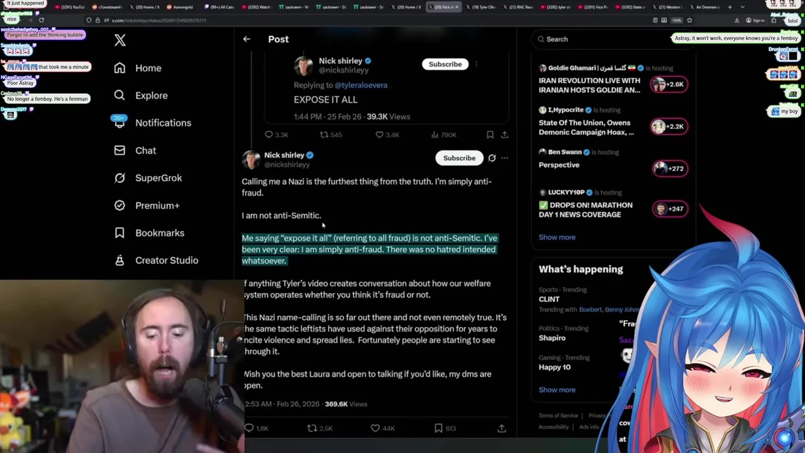Open Ben Swann Perspective space
This screenshot has height=453, width=805.
pyautogui.click(x=559, y=165)
